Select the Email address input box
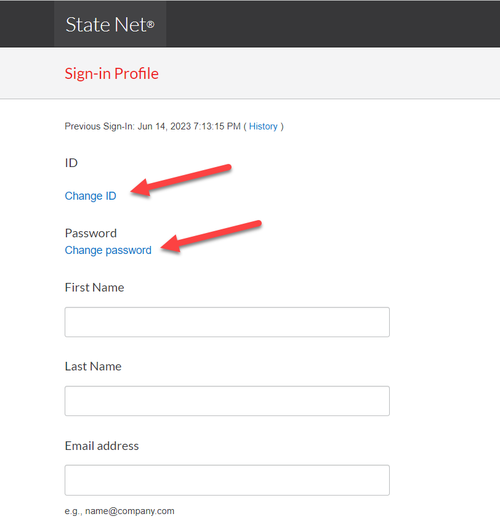 click(x=227, y=480)
